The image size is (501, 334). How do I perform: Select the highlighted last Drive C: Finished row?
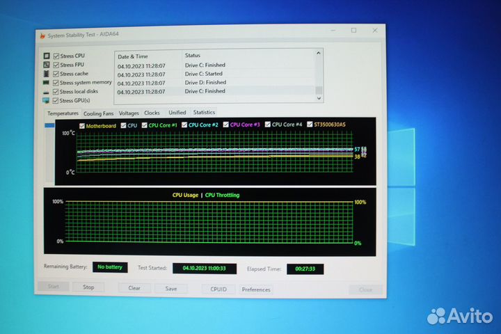(215, 91)
